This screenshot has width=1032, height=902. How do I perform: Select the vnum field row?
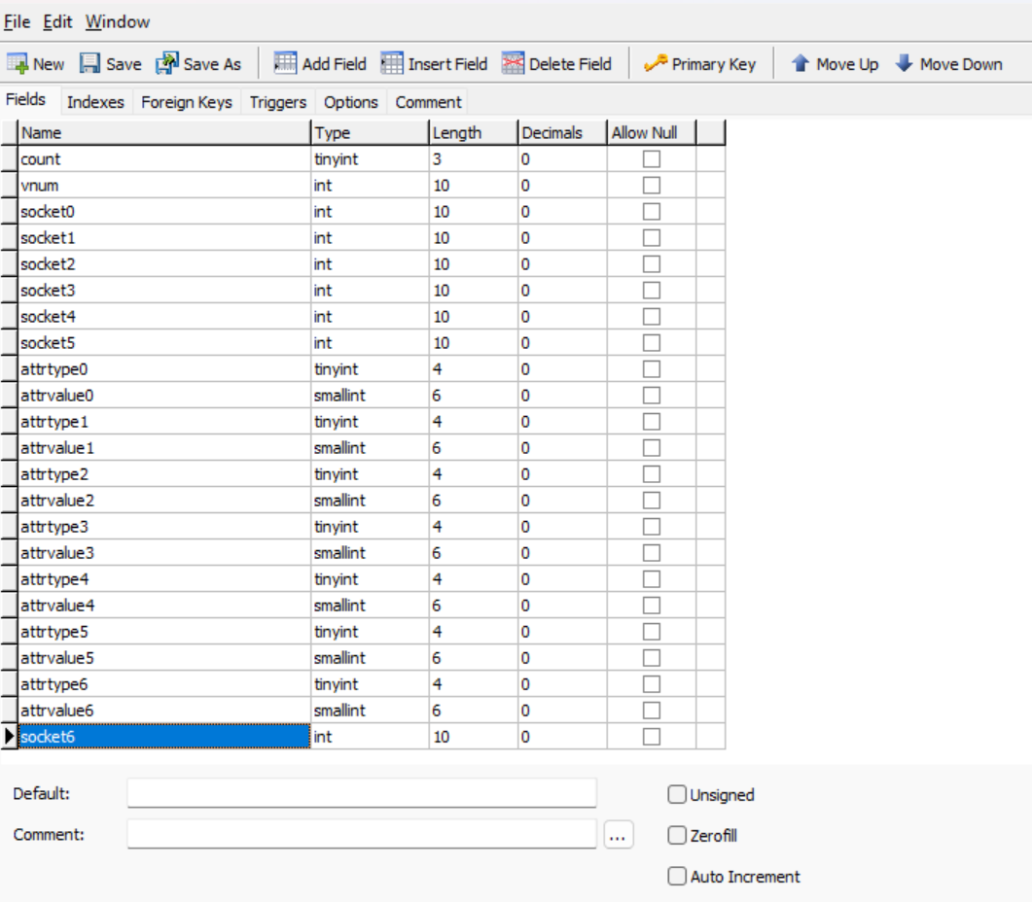(162, 185)
